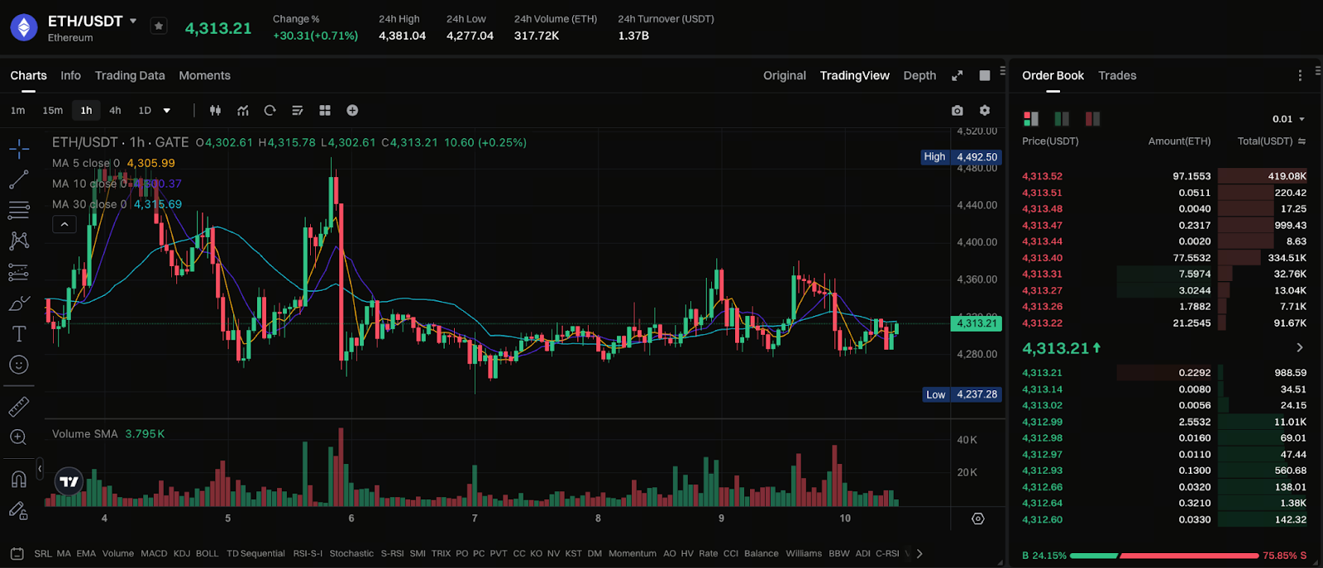Open chart bottom-right target settings icon

pos(978,518)
